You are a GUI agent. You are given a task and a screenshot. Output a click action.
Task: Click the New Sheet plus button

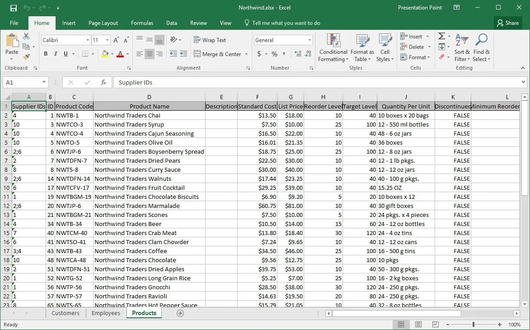pos(180,313)
